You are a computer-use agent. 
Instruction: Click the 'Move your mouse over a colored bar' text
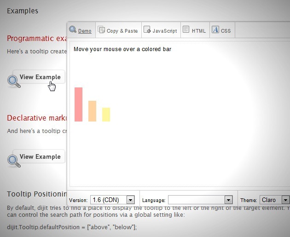click(122, 49)
